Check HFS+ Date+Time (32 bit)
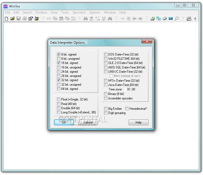This screenshot has height=175, width=203. [106, 81]
